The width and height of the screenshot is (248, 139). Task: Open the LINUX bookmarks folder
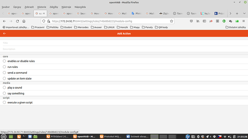[x=109, y=27]
